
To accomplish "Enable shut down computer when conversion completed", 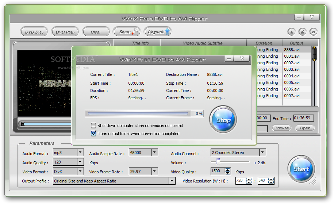I will [93, 126].
